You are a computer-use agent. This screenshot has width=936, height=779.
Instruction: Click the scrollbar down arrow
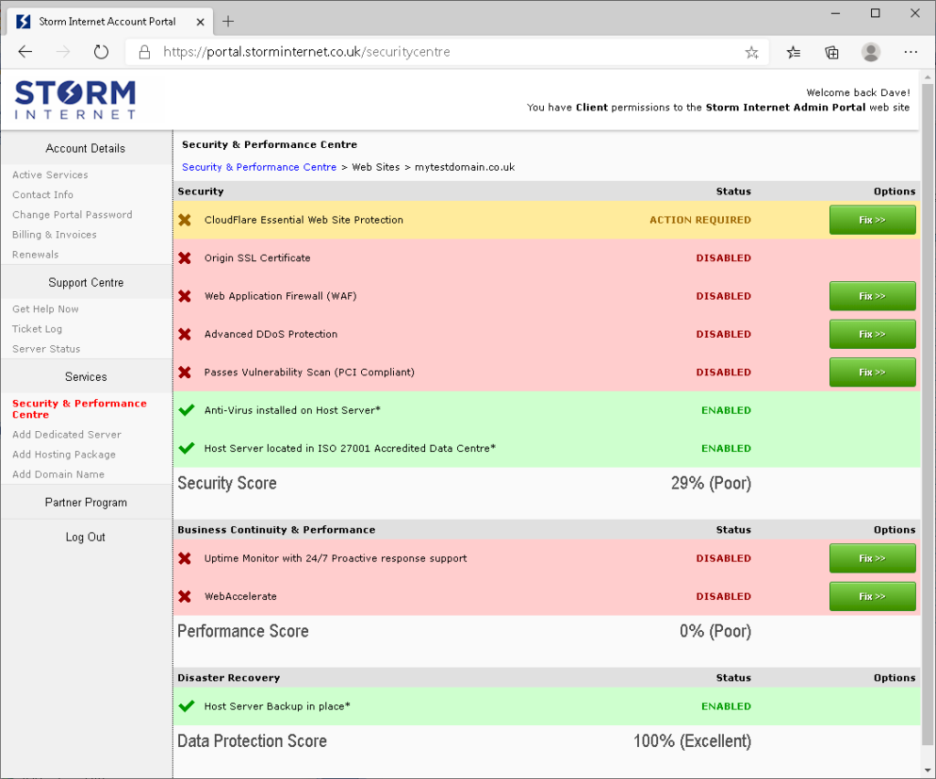coord(927,770)
